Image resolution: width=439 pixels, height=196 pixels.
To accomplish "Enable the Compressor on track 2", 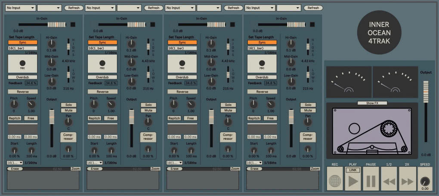I will point(148,137).
